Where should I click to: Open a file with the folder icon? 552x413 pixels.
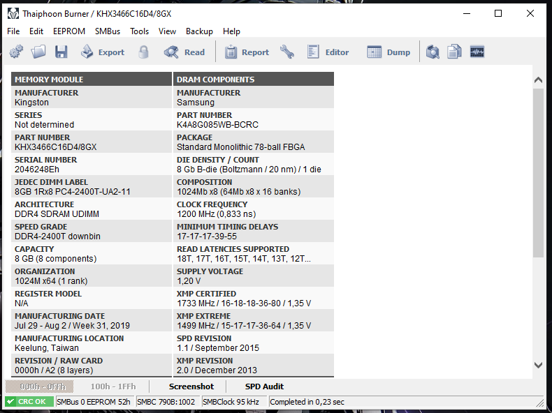38,52
